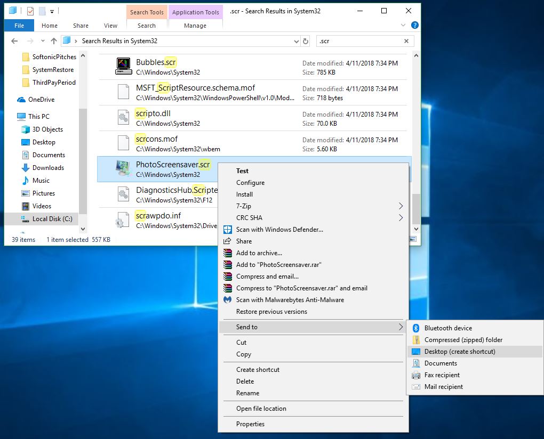Click the Refresh button beside address bar
544x439 pixels.
(306, 41)
